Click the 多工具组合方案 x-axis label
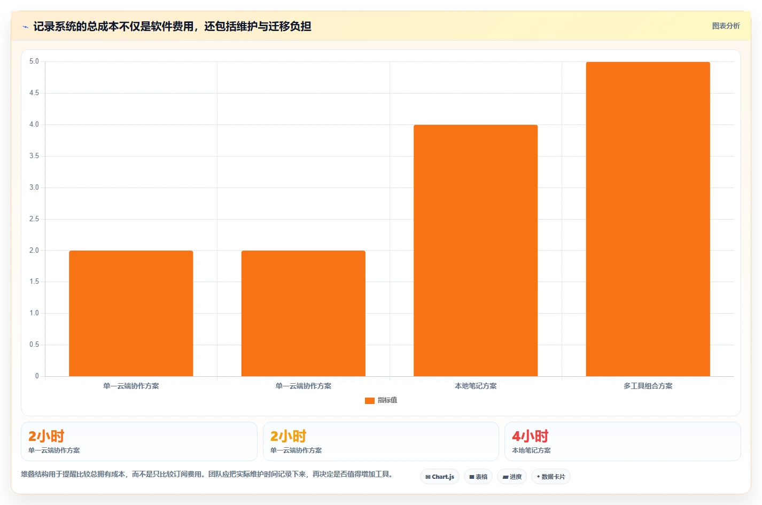Screen dimensions: 762x505 pos(648,386)
